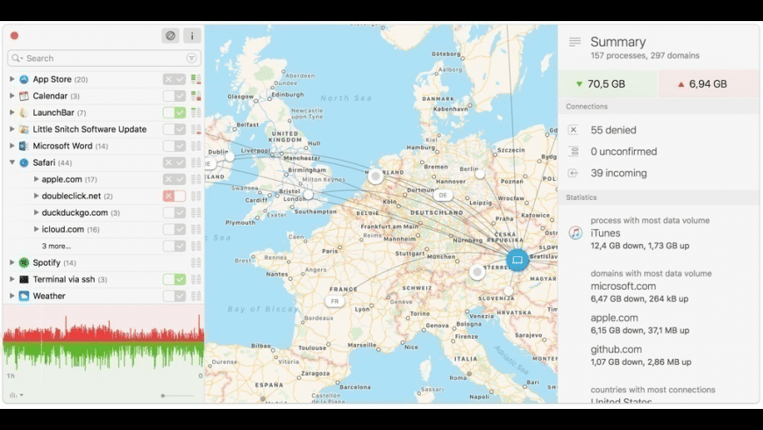Open the traffic chart options dropdown
The width and height of the screenshot is (763, 430).
point(16,395)
